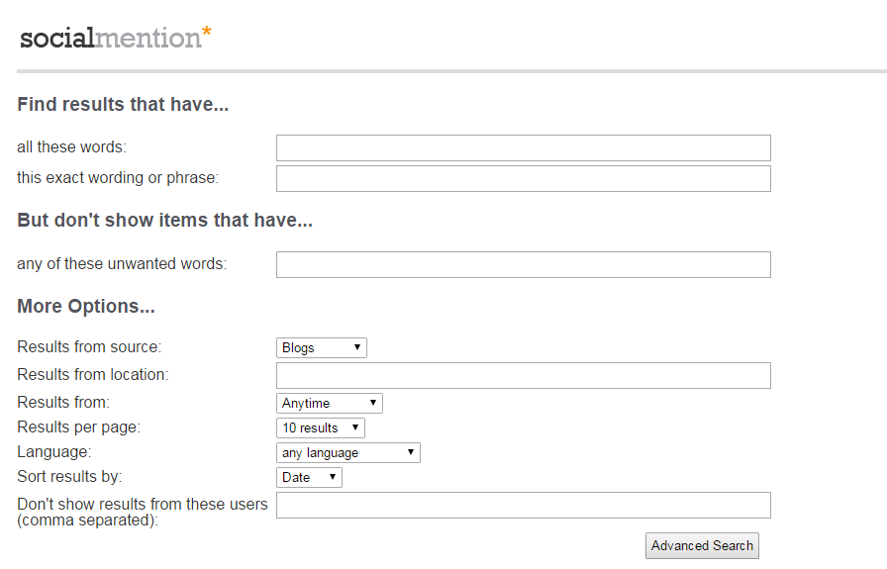Click the 'Language' label text
887x569 pixels.
point(53,452)
